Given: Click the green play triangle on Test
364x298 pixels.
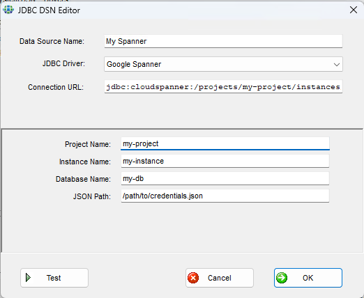Looking at the screenshot, I should (28, 278).
